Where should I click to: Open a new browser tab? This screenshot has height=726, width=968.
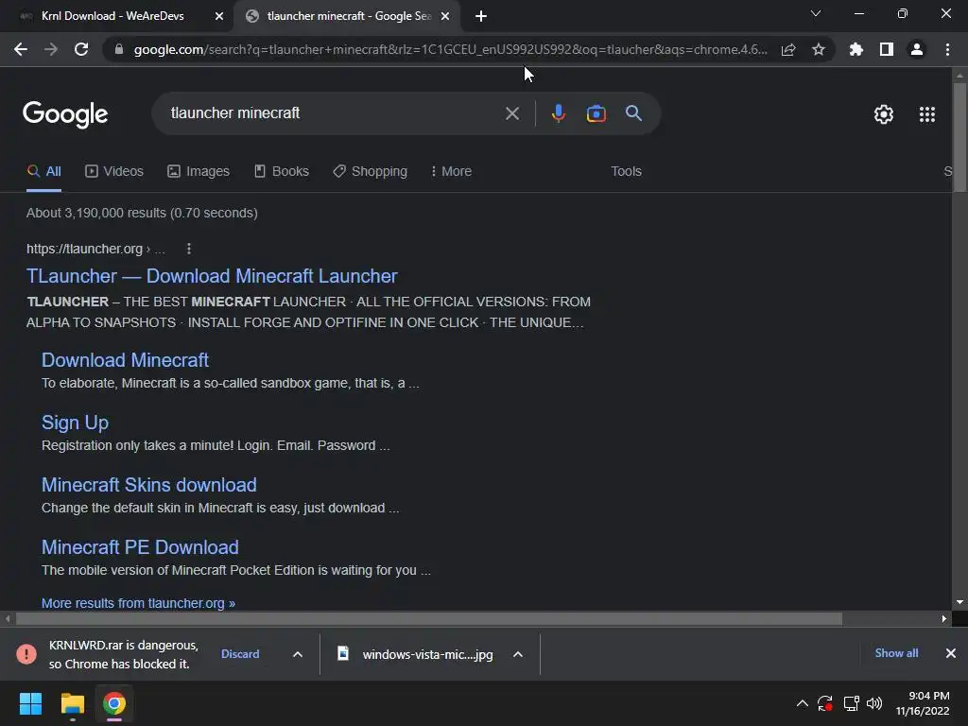tap(481, 16)
